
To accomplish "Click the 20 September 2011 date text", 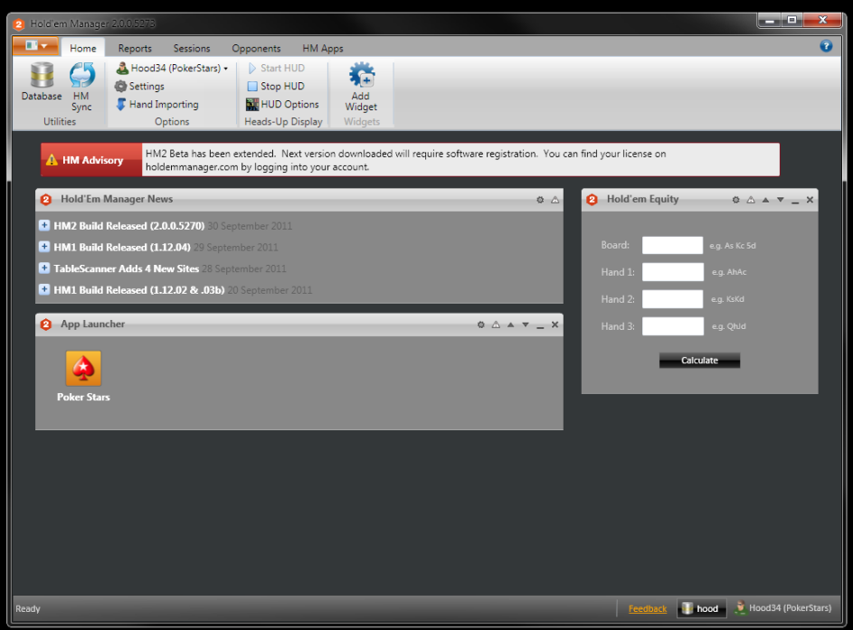I will click(270, 290).
